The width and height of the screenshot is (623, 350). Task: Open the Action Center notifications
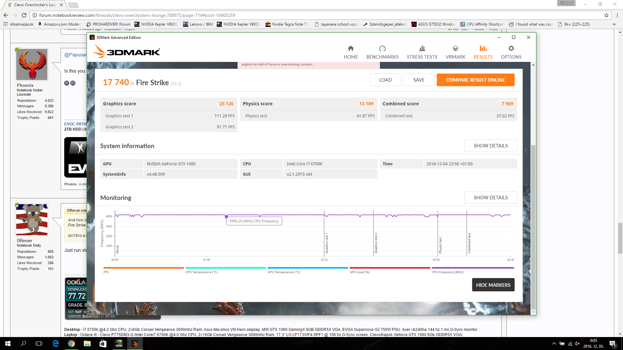point(613,344)
